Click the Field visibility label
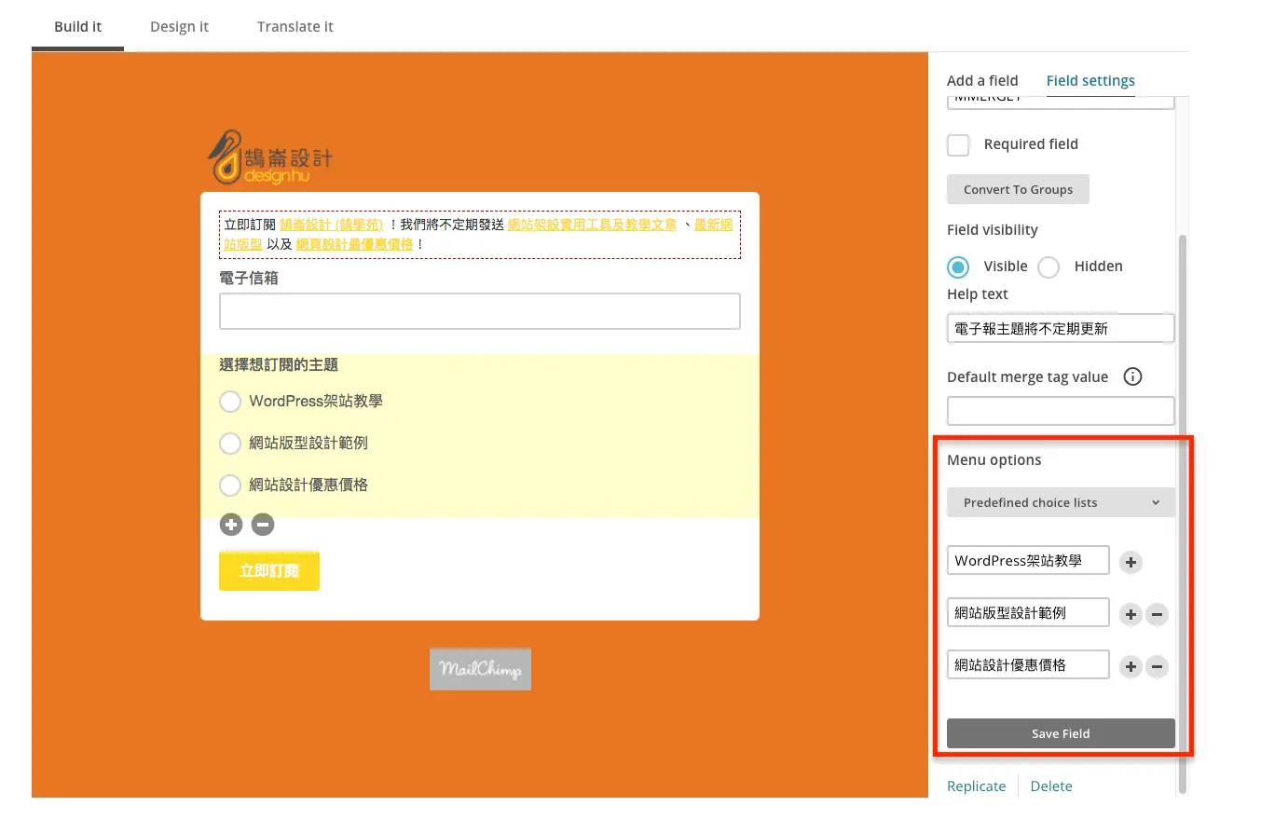 [993, 230]
